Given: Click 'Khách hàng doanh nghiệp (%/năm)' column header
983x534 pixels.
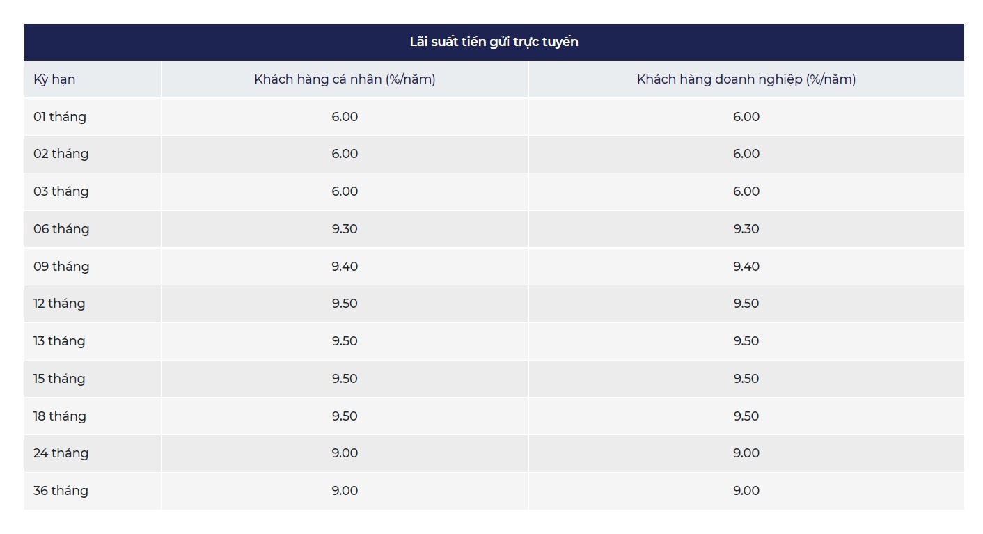Looking at the screenshot, I should click(x=746, y=79).
